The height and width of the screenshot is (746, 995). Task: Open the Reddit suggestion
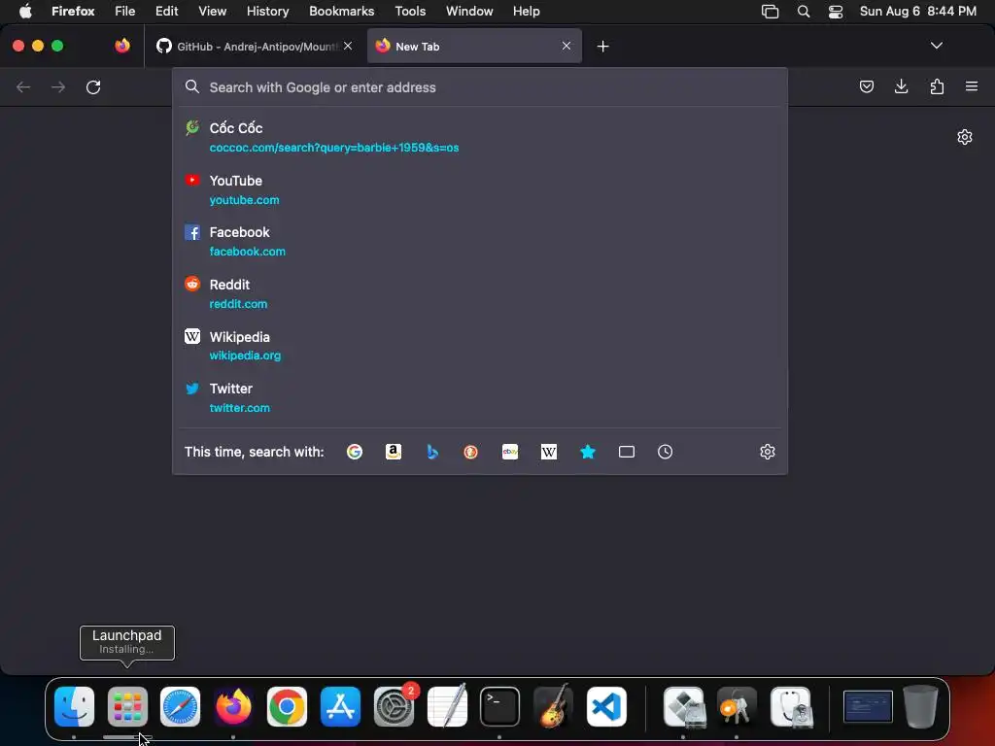click(x=480, y=293)
